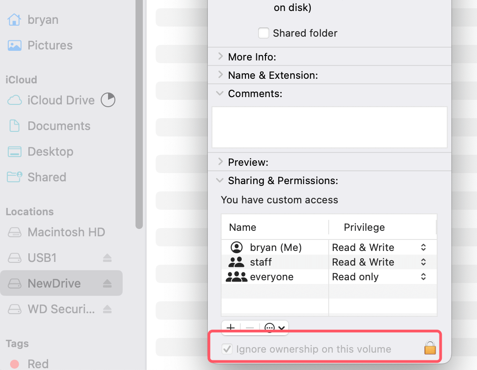The height and width of the screenshot is (370, 477).
Task: Click the bryan home folder icon
Action: click(x=15, y=19)
